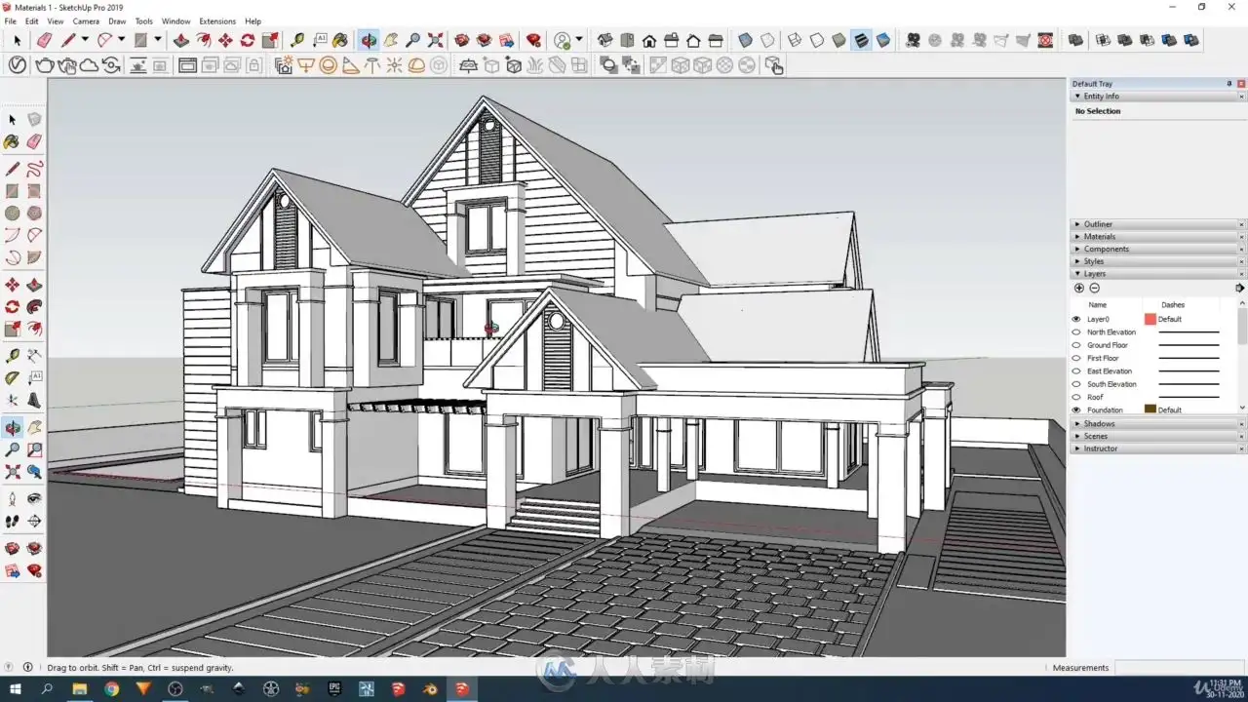Image resolution: width=1248 pixels, height=702 pixels.
Task: Sort layers by Name column header
Action: (x=1098, y=305)
